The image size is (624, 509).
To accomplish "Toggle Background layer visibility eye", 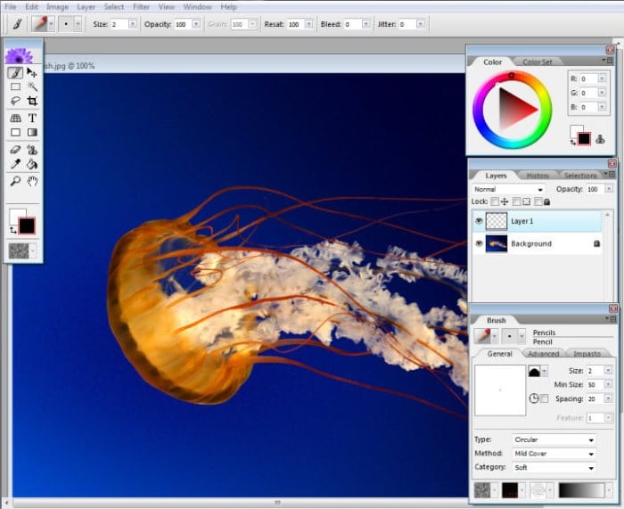I will 479,243.
